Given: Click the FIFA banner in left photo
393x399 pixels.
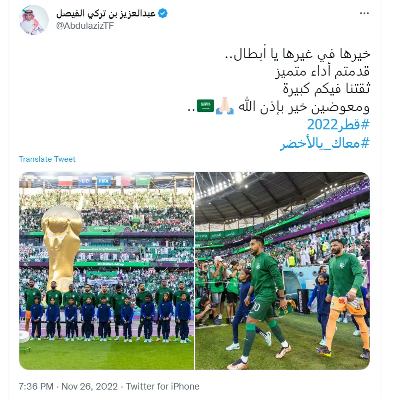Looking at the screenshot, I should pos(104,181).
